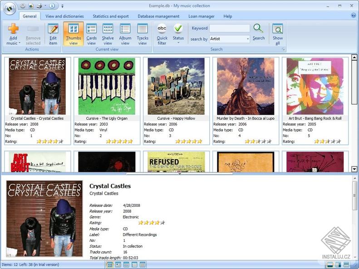The height and width of the screenshot is (269, 359).
Task: Open the Loan manager tab
Action: (x=201, y=16)
